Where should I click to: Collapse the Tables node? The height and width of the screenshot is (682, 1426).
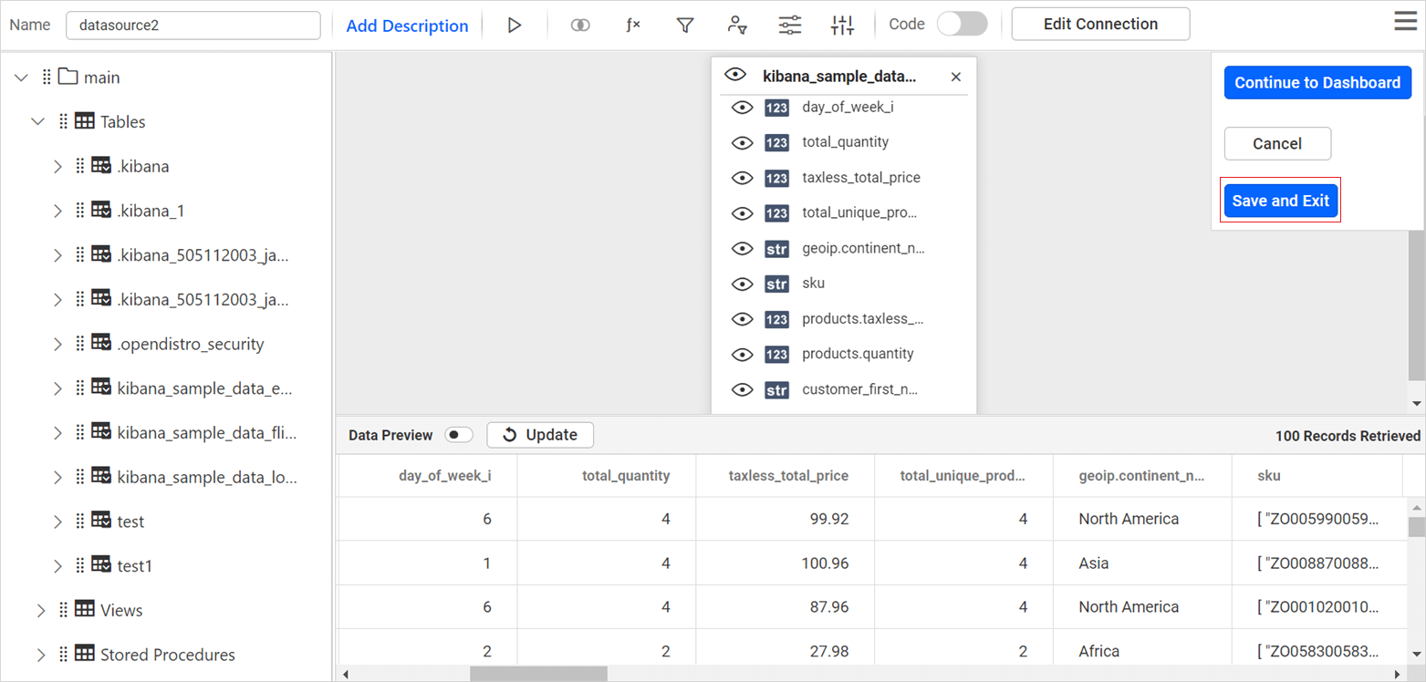coord(38,121)
